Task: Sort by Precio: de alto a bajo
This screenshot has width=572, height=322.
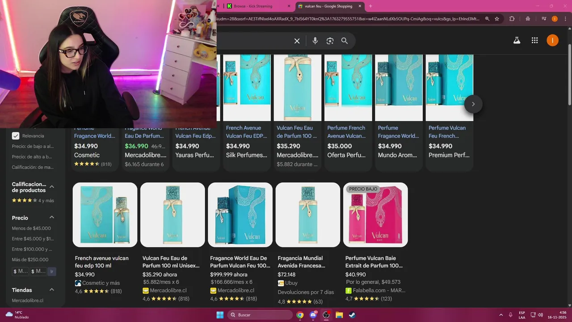Action: click(x=32, y=157)
